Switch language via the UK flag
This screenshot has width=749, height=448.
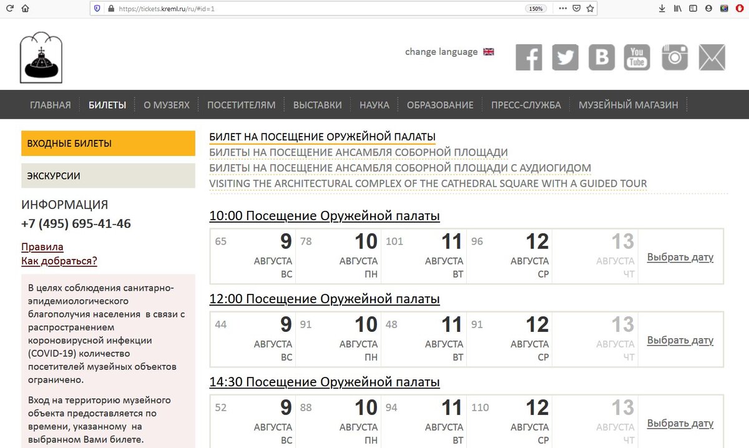click(488, 52)
